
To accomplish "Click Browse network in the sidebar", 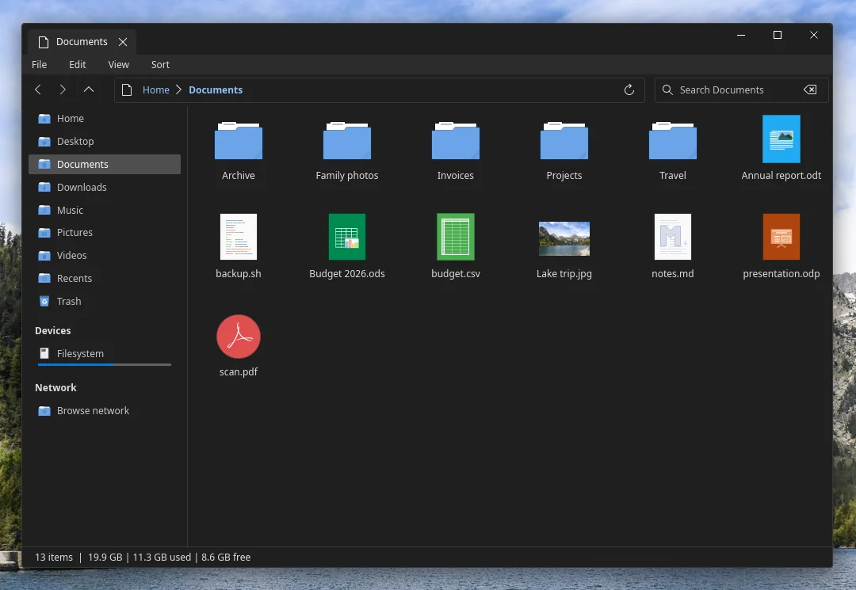I will [105, 410].
